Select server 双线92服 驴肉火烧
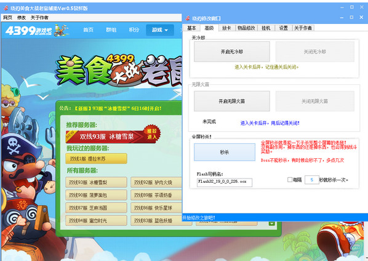This screenshot has height=261, width=368. pos(156,182)
